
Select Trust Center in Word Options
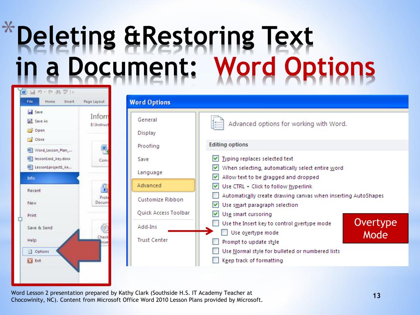153,240
